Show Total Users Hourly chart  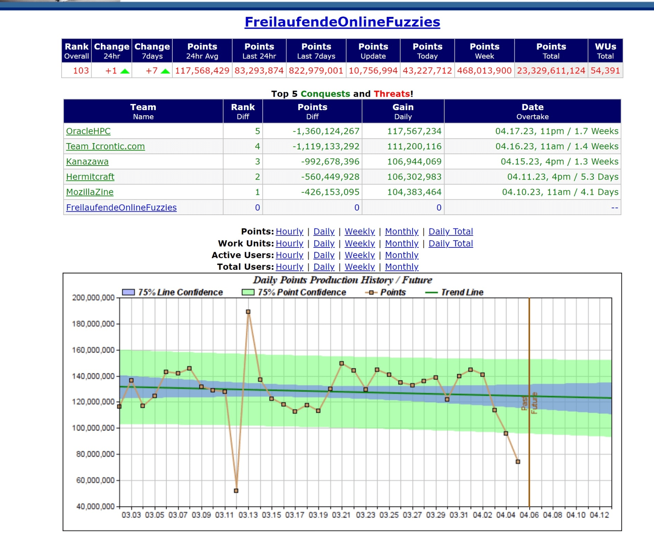[290, 267]
